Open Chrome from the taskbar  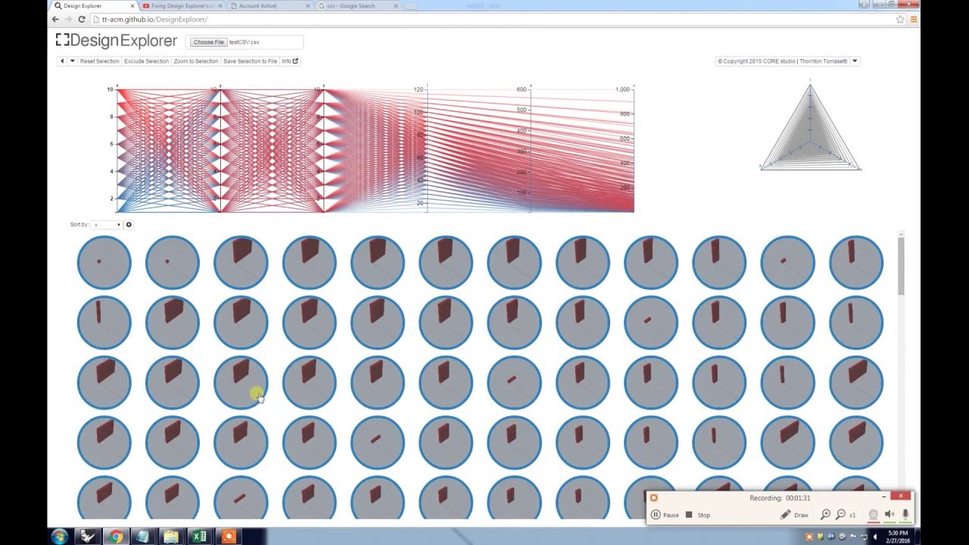pyautogui.click(x=117, y=536)
